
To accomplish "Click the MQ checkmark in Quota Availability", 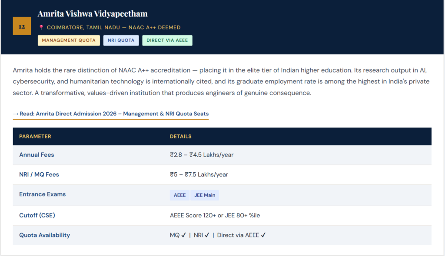I will pyautogui.click(x=184, y=235).
